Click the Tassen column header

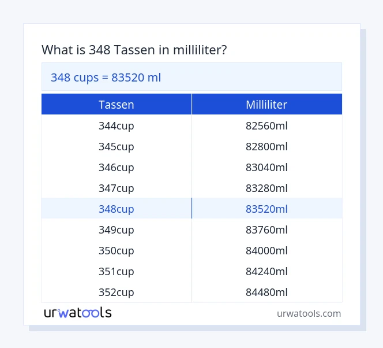tap(117, 105)
